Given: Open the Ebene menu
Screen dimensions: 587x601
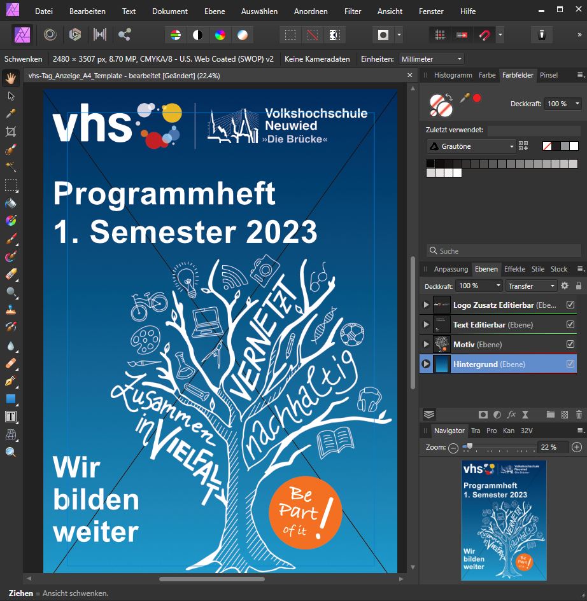Looking at the screenshot, I should coord(215,11).
